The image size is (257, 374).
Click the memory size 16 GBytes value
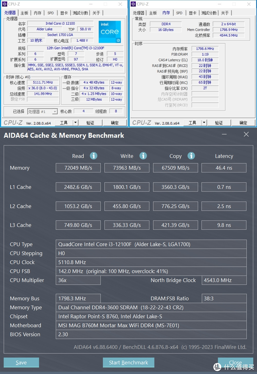(x=166, y=30)
